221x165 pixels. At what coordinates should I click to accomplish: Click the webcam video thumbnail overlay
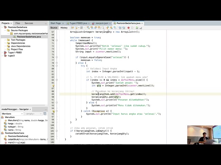[204, 135]
